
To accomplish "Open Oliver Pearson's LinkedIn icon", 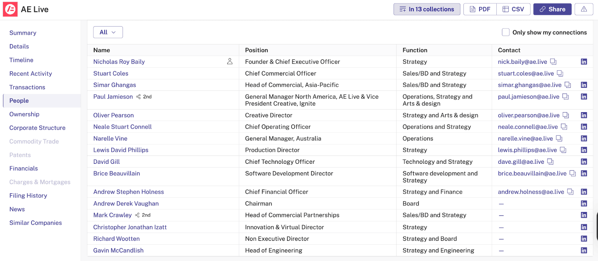I will coord(584,115).
